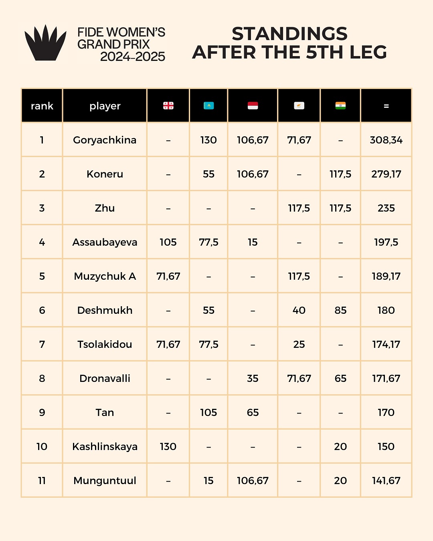Click the Cyprus flag icon
Screen dimensions: 433x541
(299, 106)
